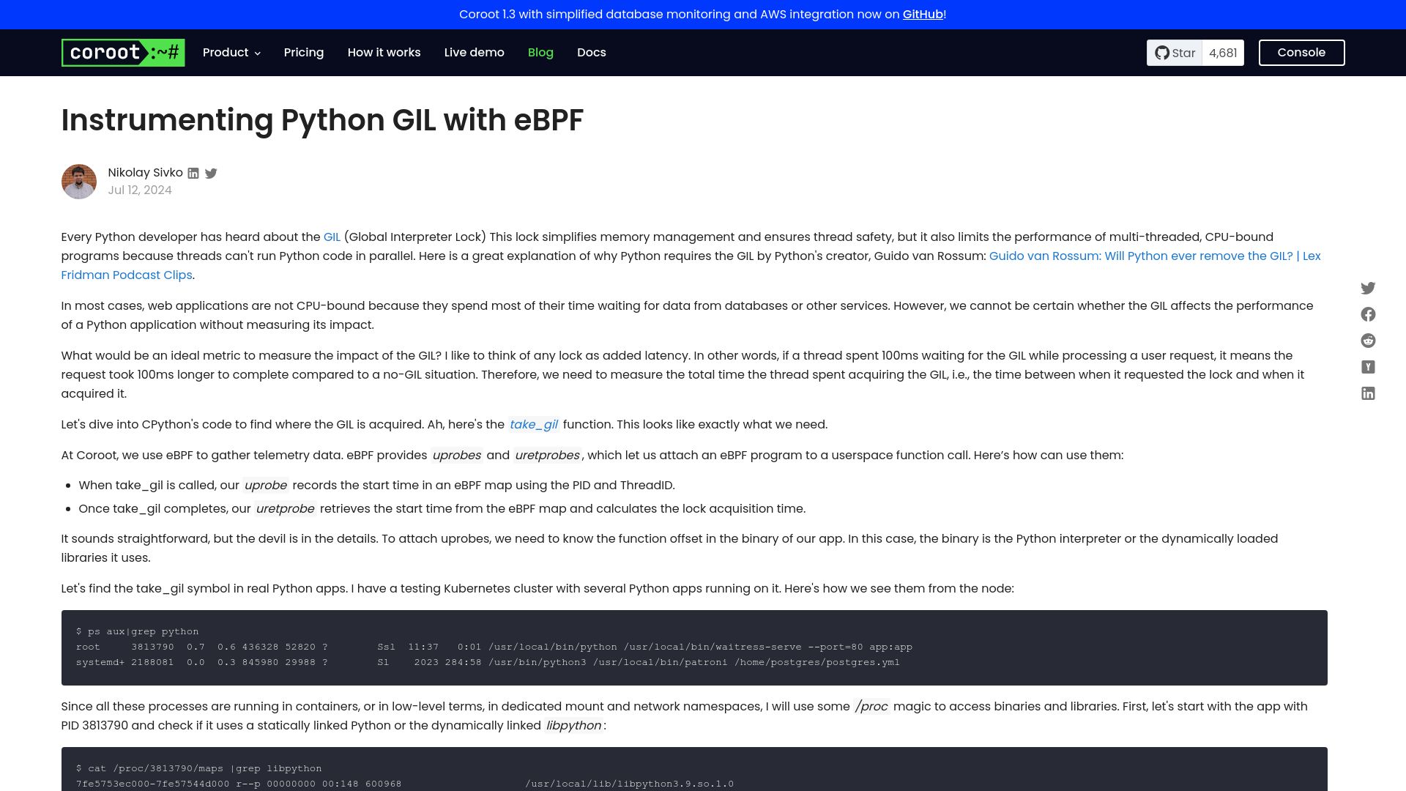Open the Live demo link
Viewport: 1406px width, 791px height.
[474, 53]
